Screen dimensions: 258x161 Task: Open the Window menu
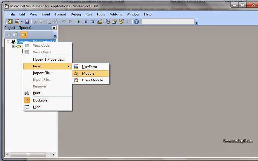click(x=133, y=15)
